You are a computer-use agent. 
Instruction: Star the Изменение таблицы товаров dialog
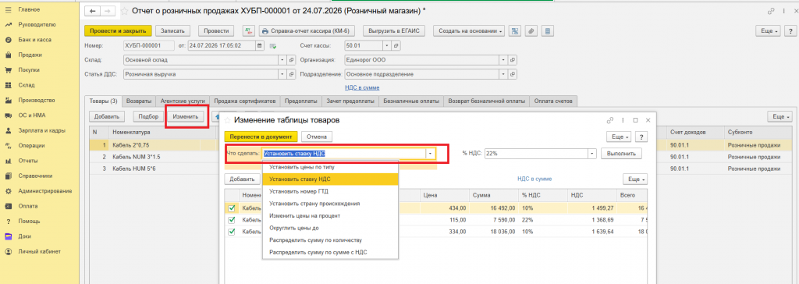coord(227,120)
